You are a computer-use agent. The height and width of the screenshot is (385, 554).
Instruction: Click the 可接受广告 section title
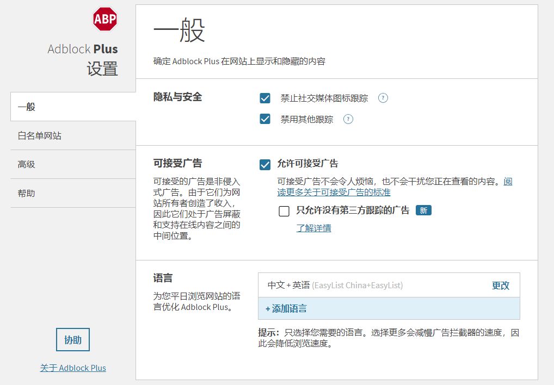(x=177, y=163)
